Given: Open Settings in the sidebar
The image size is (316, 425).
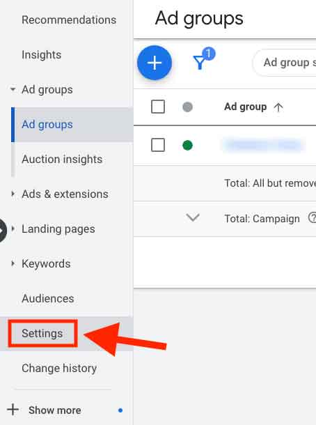Looking at the screenshot, I should point(42,333).
